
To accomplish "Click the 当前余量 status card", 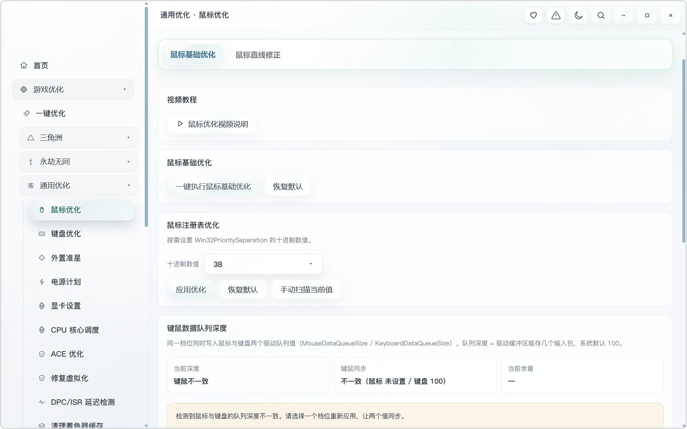I will (x=582, y=375).
